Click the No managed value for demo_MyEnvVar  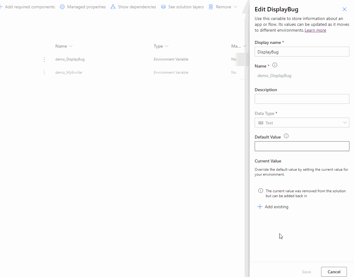coord(234,72)
